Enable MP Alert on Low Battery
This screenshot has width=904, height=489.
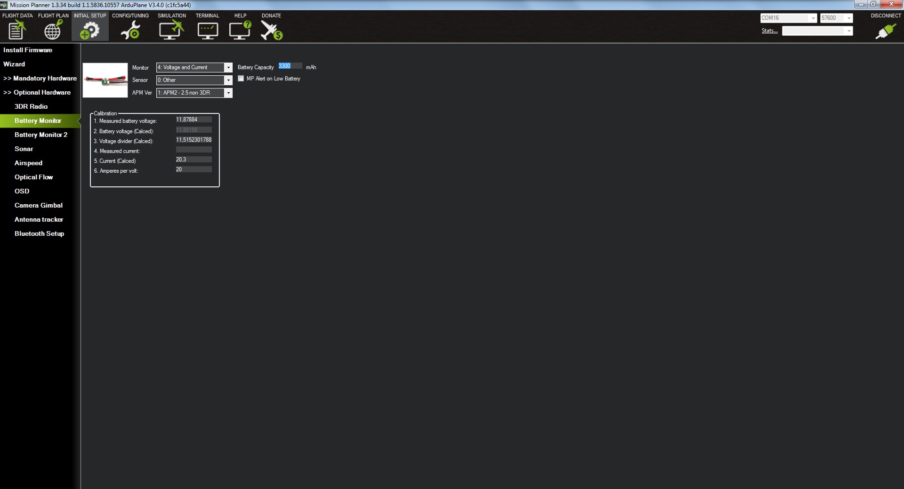click(241, 79)
